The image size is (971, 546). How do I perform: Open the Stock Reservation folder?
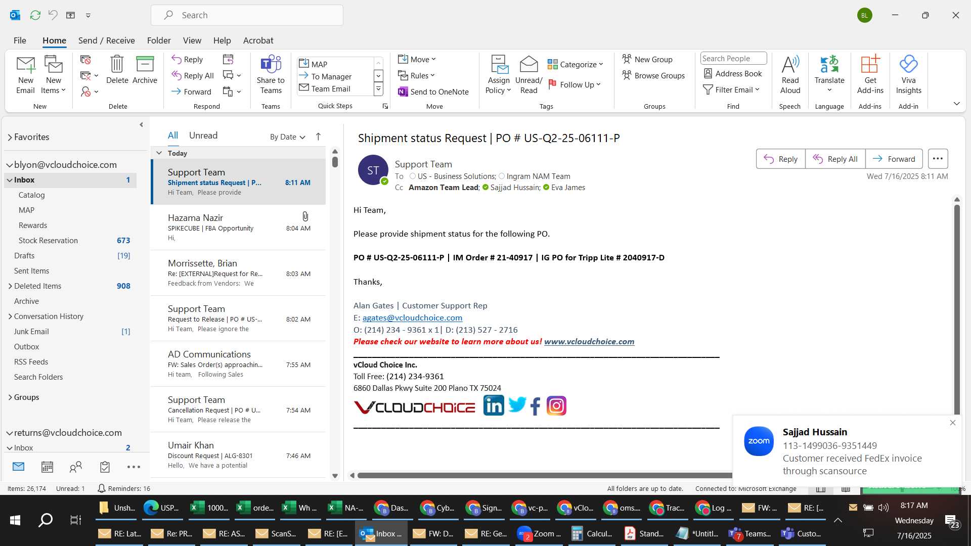pyautogui.click(x=71, y=241)
